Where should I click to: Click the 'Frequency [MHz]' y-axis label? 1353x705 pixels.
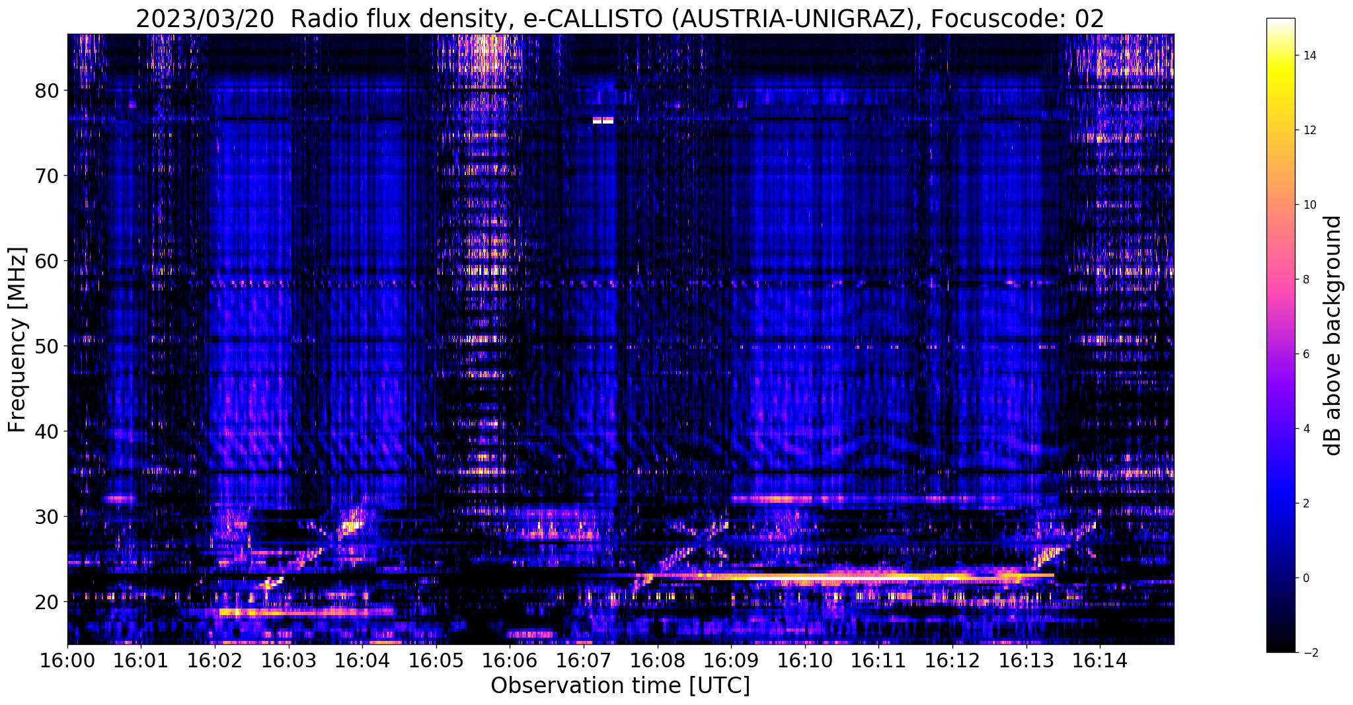[18, 340]
